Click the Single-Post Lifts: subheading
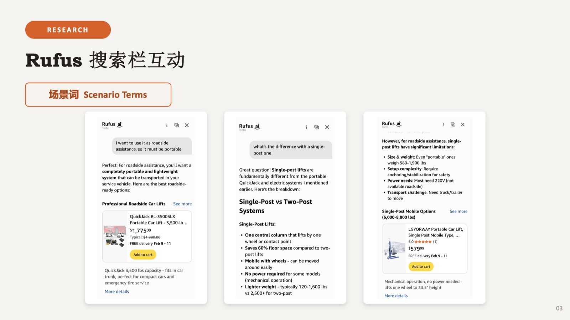Image resolution: width=570 pixels, height=320 pixels. coord(257,224)
